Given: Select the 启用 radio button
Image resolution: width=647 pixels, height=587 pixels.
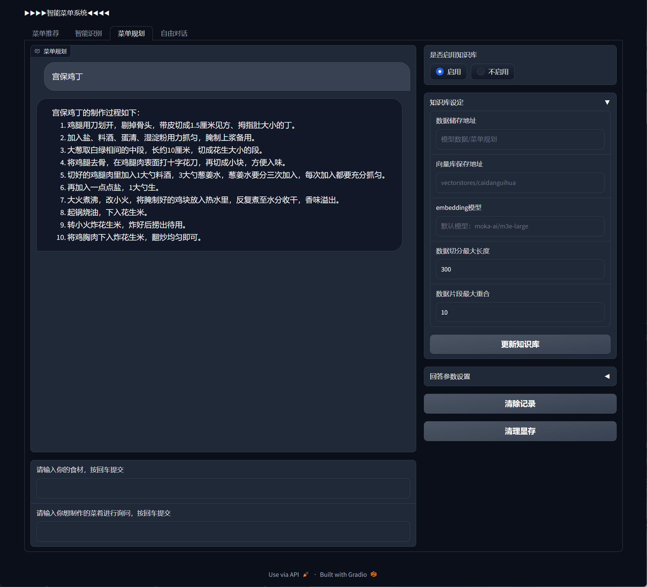Looking at the screenshot, I should [x=440, y=72].
